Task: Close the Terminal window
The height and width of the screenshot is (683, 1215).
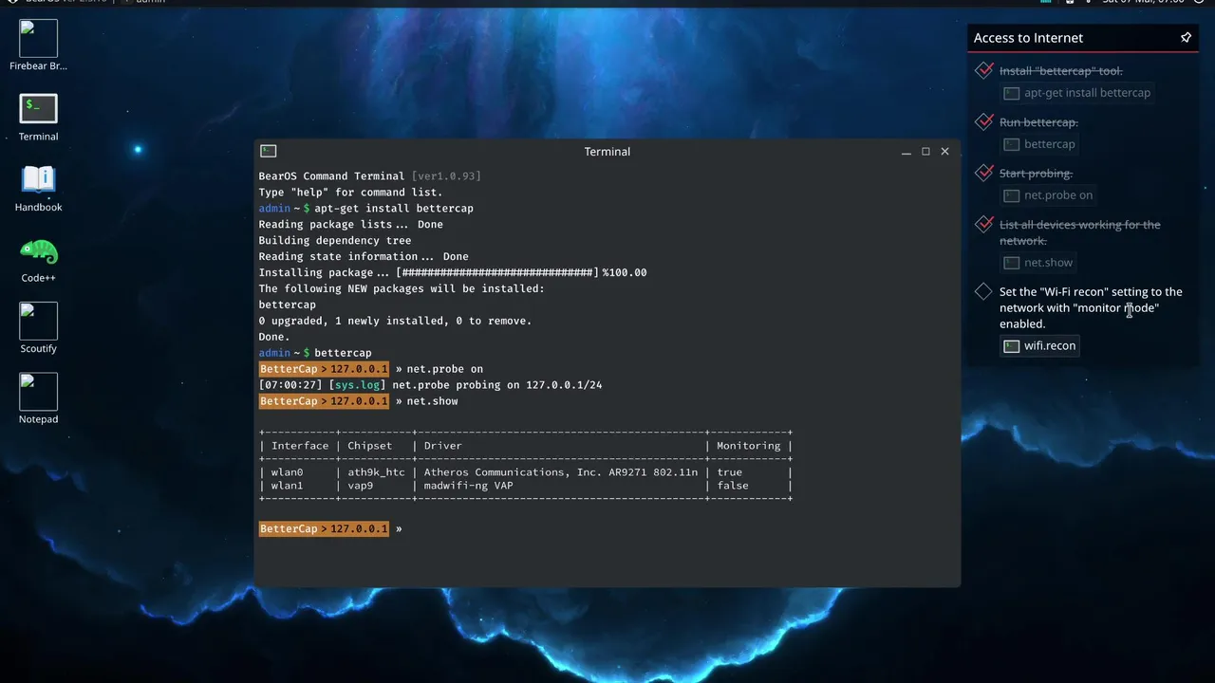Action: [944, 152]
